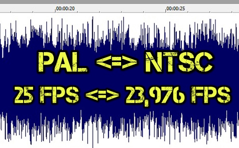Click the playhead cursor line in waveform
The width and height of the screenshot is (239, 148).
[x=93, y=82]
